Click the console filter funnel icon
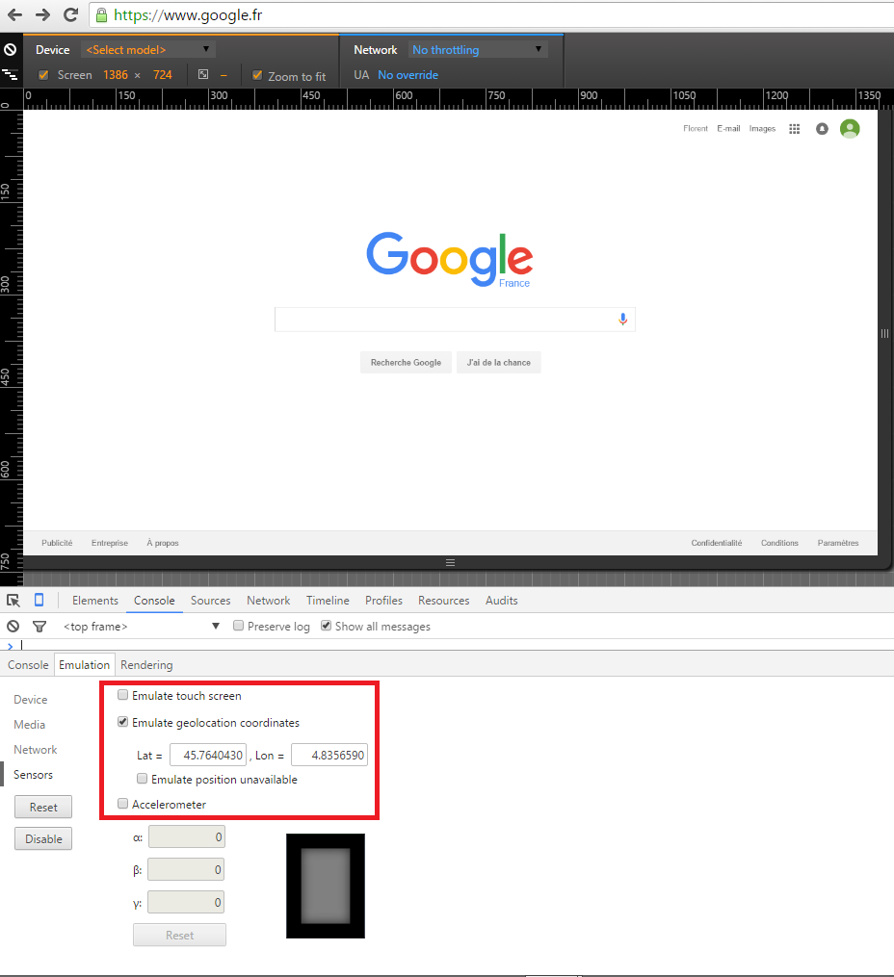894x977 pixels. coord(39,627)
